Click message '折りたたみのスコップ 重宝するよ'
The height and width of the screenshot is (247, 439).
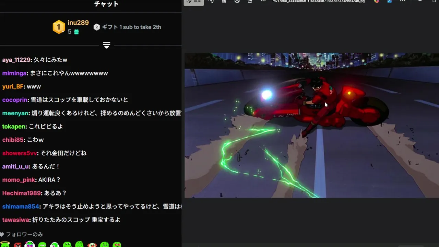coord(76,220)
